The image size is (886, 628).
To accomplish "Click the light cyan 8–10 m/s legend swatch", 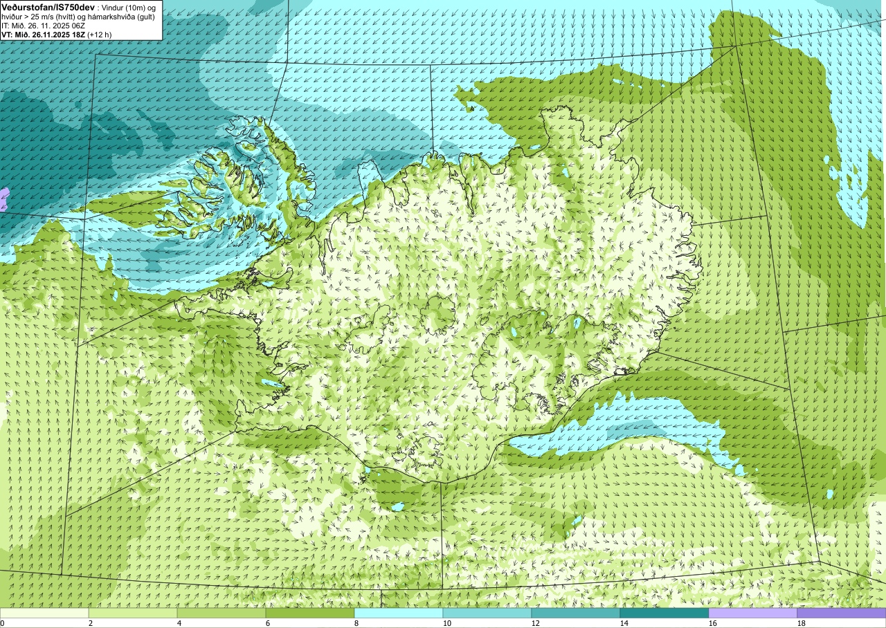I will pos(399,613).
